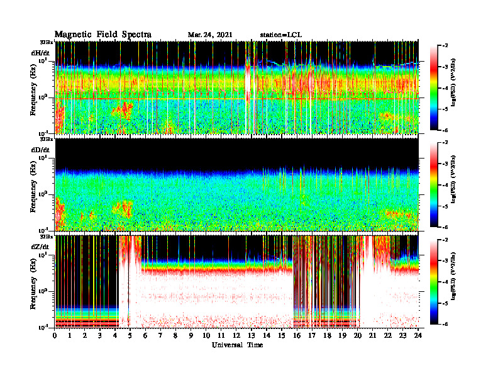
Task: Click the 'dD/dt' panel label
Action: 40,150
